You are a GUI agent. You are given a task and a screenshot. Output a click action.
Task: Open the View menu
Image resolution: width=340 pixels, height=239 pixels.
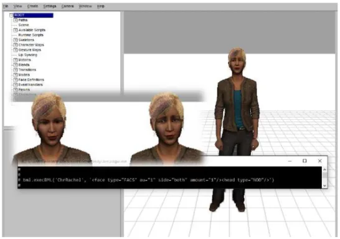click(x=17, y=6)
